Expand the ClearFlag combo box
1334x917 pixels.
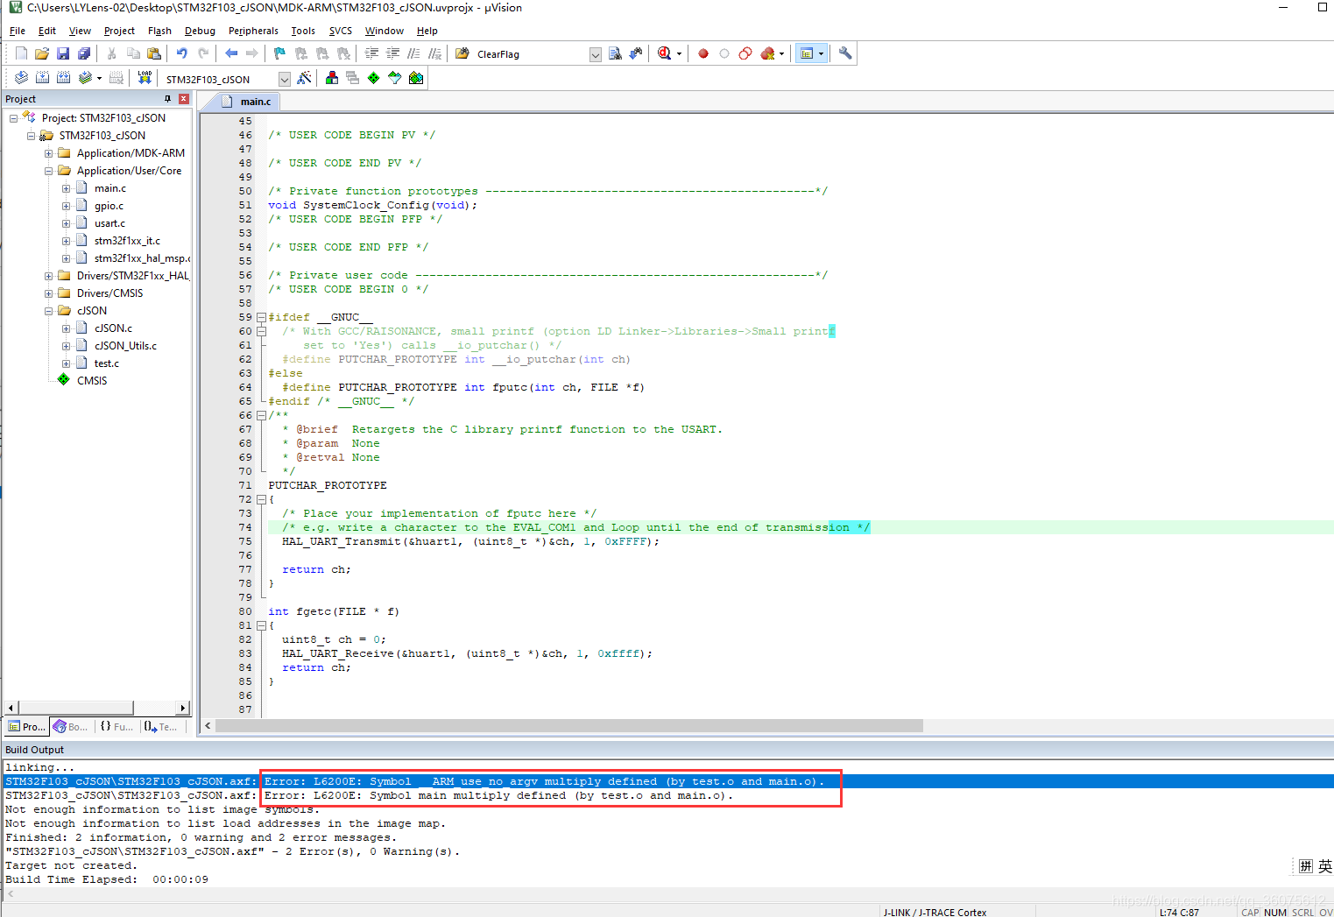[x=595, y=53]
